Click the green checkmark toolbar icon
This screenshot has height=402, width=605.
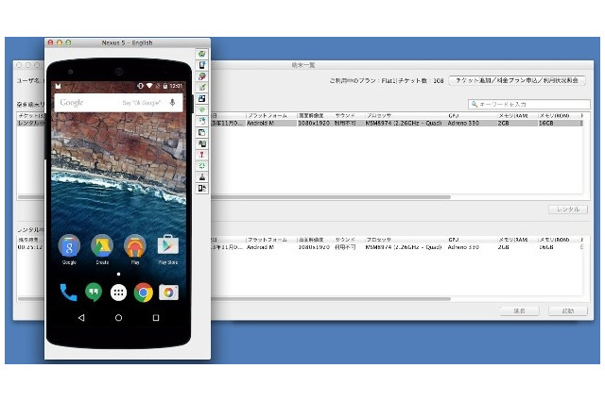click(x=201, y=88)
